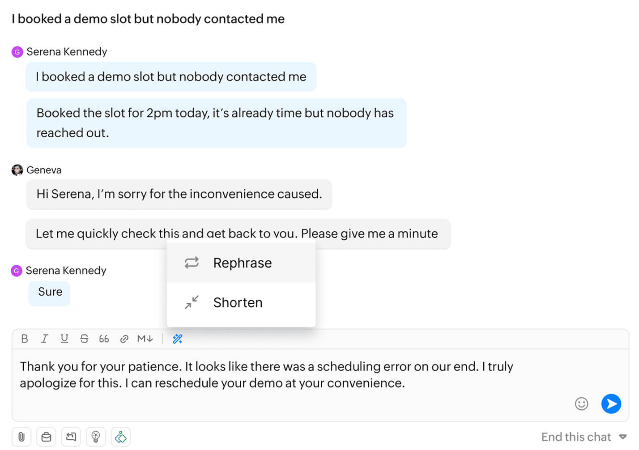The height and width of the screenshot is (450, 639).
Task: Open smart suggestions with the lightbulb icon
Action: point(95,437)
